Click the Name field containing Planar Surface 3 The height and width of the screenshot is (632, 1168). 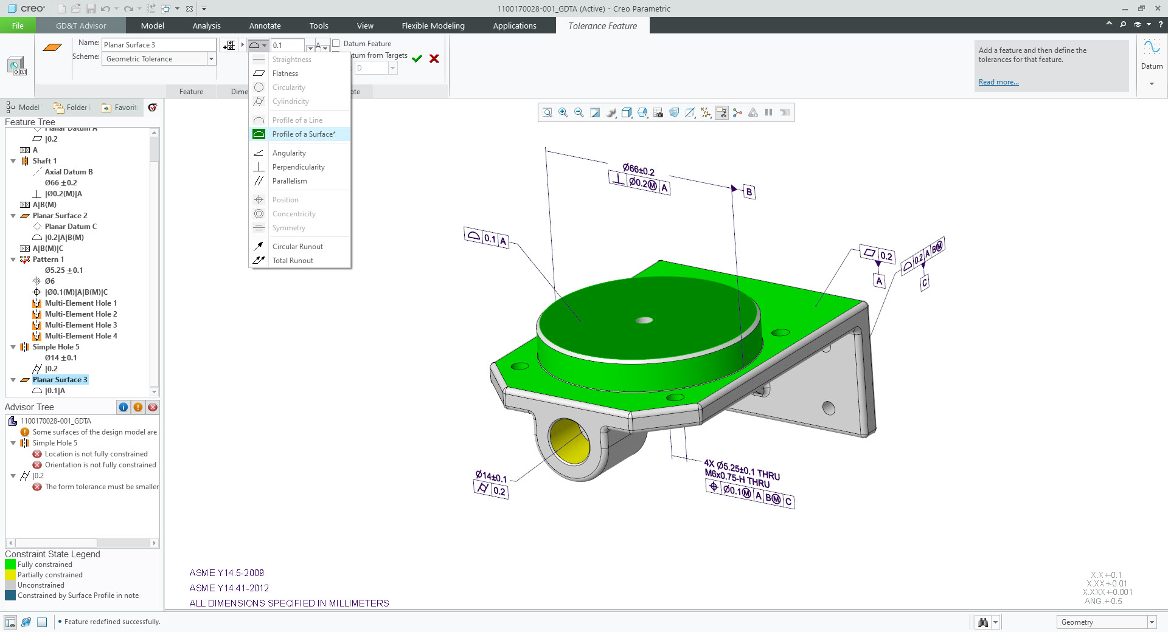tap(158, 45)
